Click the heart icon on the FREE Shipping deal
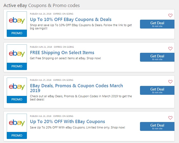This screenshot has height=143, width=179. (170, 48)
